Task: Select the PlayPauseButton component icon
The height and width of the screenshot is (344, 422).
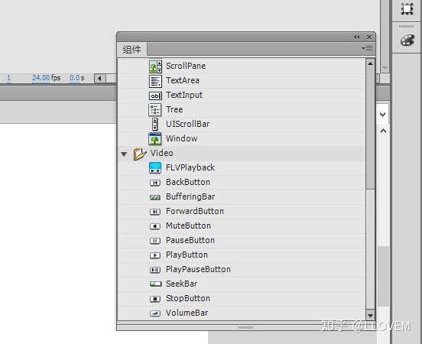Action: click(x=155, y=270)
